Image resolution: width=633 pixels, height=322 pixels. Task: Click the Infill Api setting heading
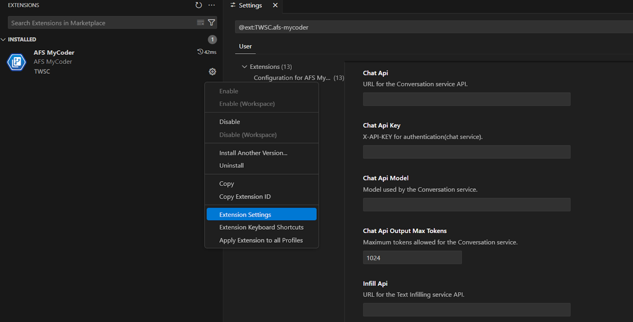375,284
